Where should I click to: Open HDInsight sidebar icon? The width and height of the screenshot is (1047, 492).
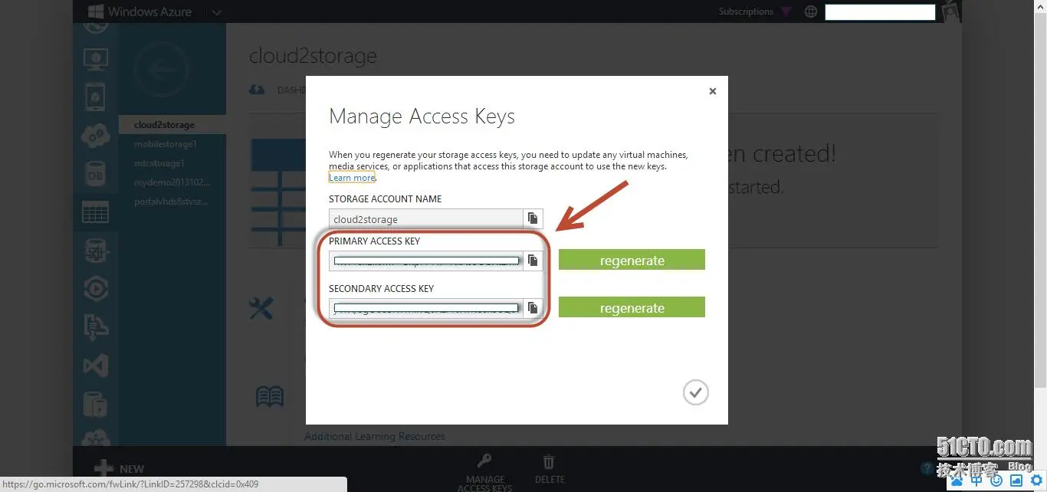coord(96,251)
